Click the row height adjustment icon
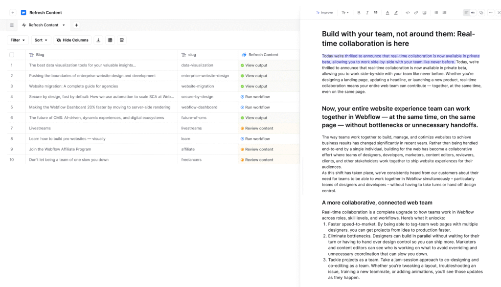This screenshot has height=287, width=501. coord(121,40)
